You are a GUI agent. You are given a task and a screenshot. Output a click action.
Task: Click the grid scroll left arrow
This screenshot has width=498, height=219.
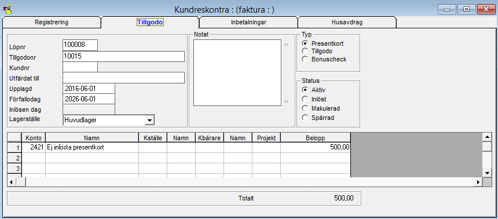[12, 182]
